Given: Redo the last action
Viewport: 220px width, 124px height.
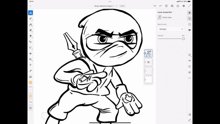Looking at the screenshot, I should [x=161, y=6].
